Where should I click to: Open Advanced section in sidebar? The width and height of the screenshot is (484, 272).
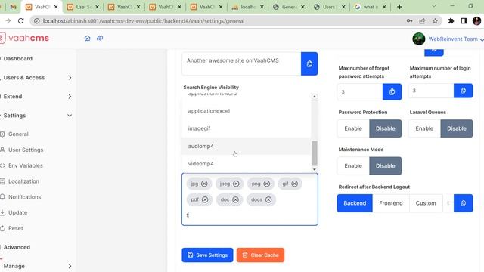(x=17, y=247)
